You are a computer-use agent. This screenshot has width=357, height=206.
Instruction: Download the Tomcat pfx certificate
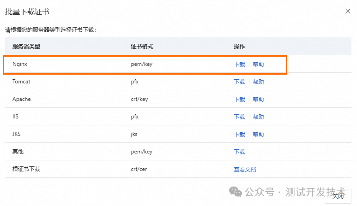[239, 82]
